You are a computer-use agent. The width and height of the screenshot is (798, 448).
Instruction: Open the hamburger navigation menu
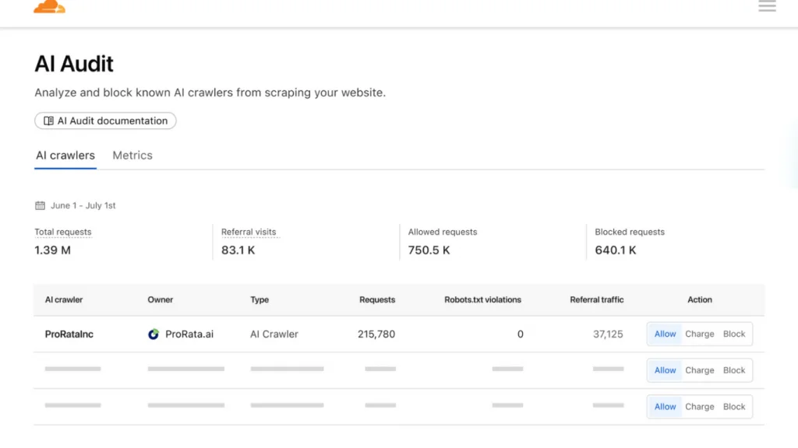(767, 6)
